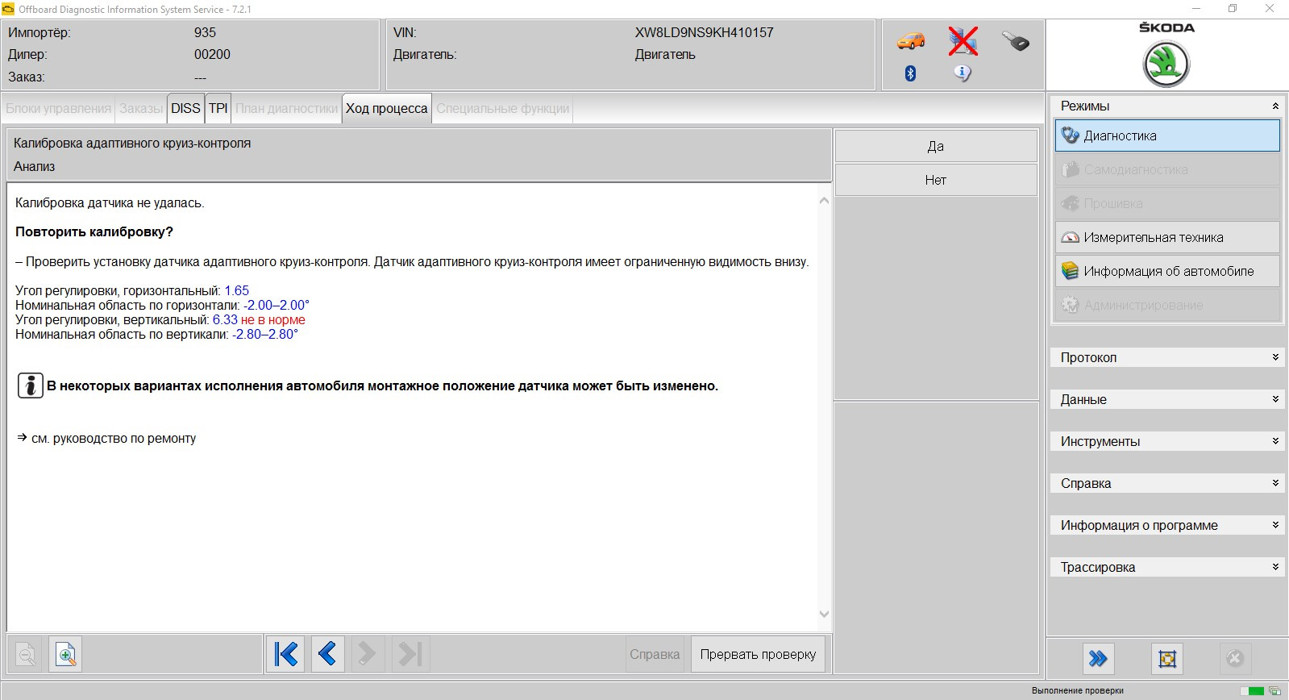The image size is (1289, 700).
Task: Click the 'Калибровка адаптивного круиз-контроля' heading
Action: (x=132, y=143)
